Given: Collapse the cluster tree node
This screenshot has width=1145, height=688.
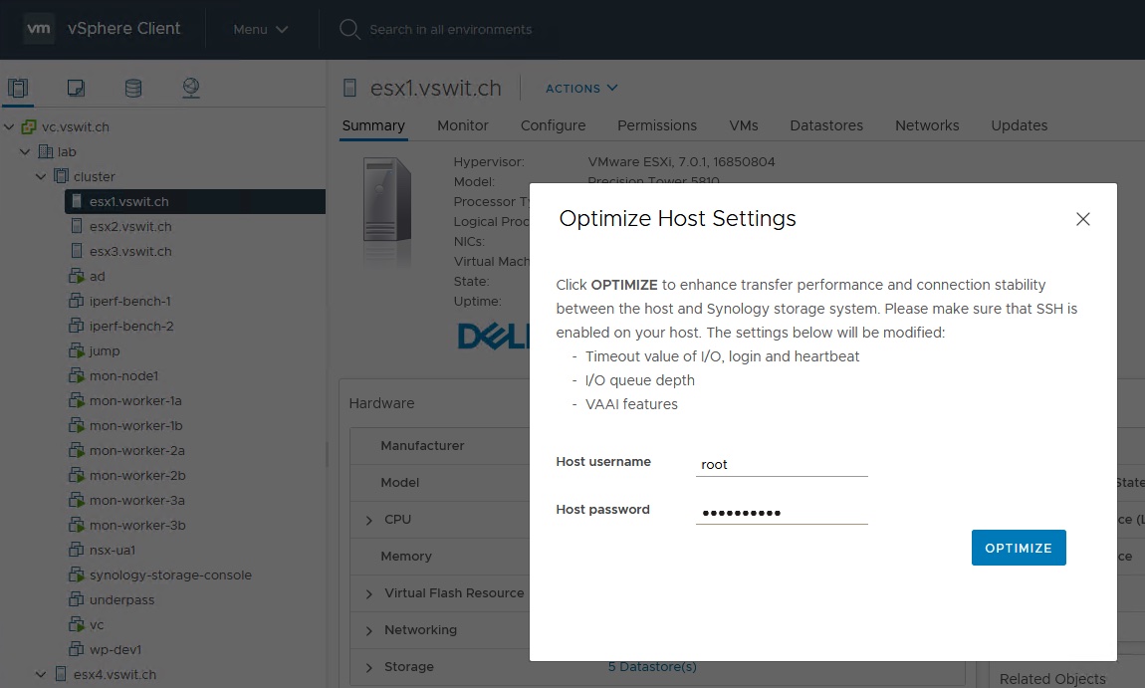Looking at the screenshot, I should point(41,177).
